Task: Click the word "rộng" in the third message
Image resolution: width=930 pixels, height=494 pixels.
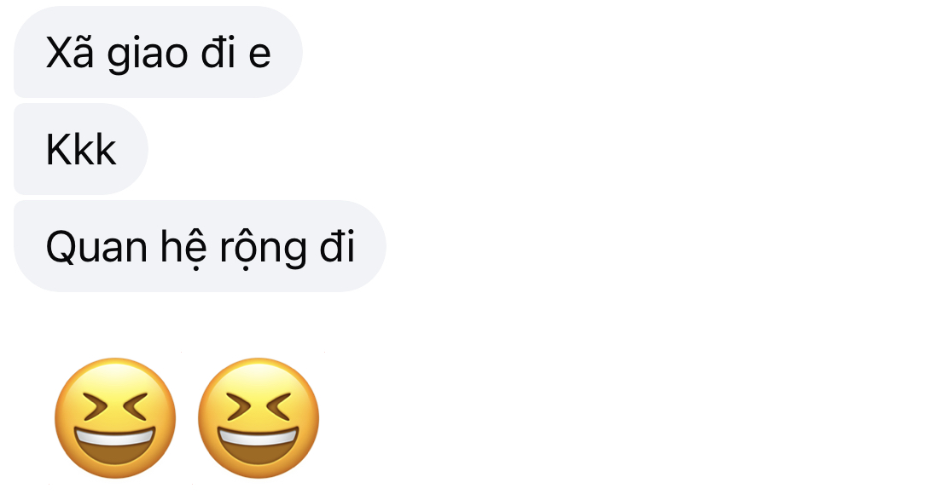Action: point(263,250)
